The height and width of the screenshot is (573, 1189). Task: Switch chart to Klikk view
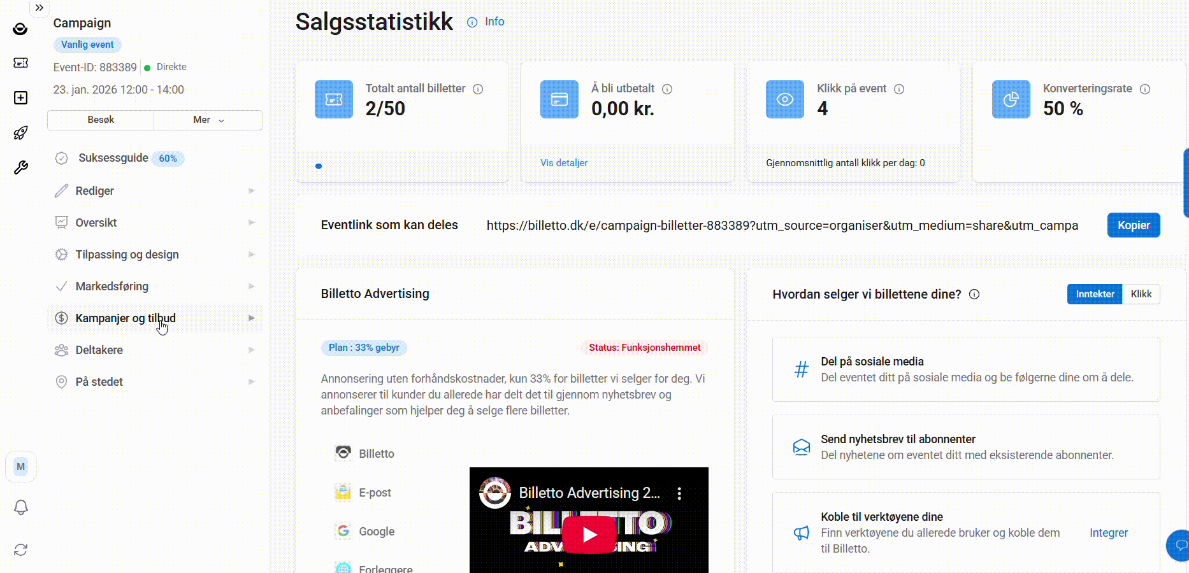[1141, 294]
